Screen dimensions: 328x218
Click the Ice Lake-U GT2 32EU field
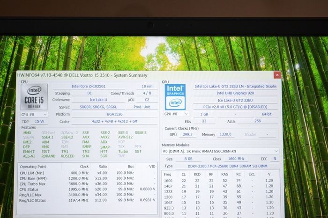click(x=235, y=100)
